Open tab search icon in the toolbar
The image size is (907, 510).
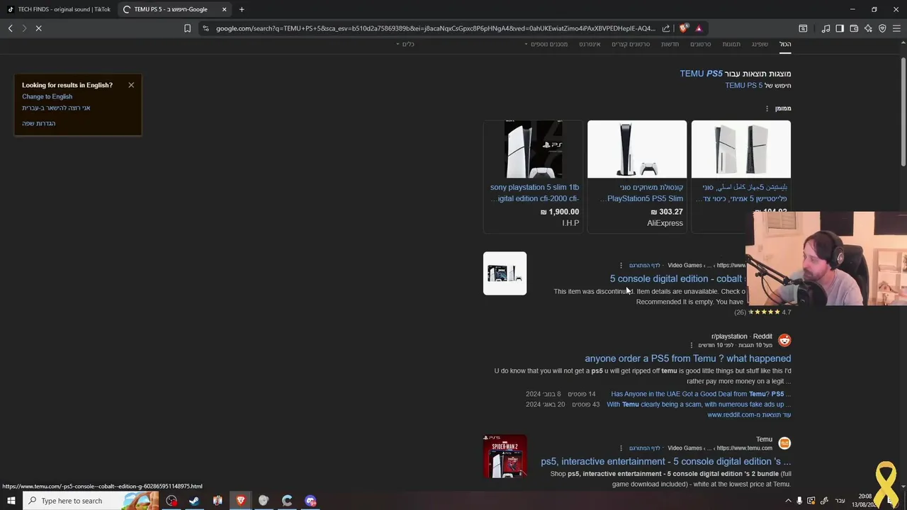tap(803, 28)
